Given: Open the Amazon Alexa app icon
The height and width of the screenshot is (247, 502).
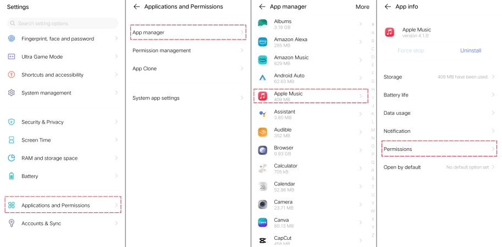Looking at the screenshot, I should point(262,42).
